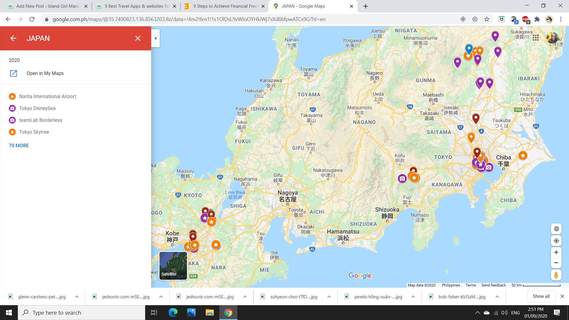
Task: Collapse the side panel arrow
Action: point(156,38)
